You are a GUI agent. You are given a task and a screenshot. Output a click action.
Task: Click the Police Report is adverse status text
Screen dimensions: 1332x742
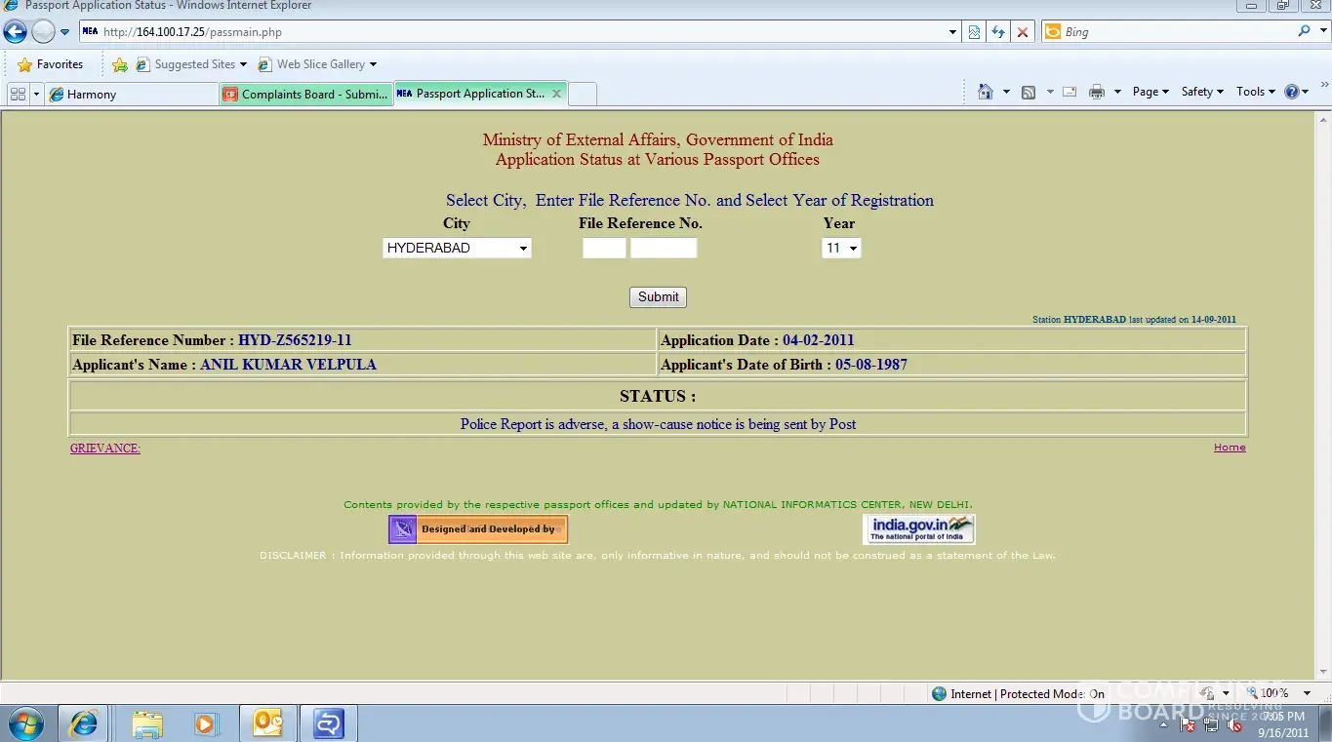click(659, 424)
